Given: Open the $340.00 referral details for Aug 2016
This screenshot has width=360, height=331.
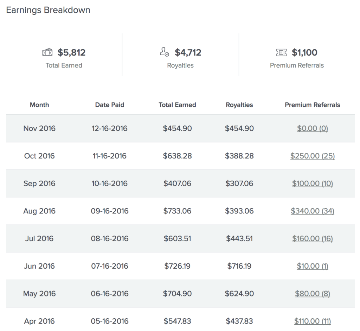Looking at the screenshot, I should tap(312, 211).
